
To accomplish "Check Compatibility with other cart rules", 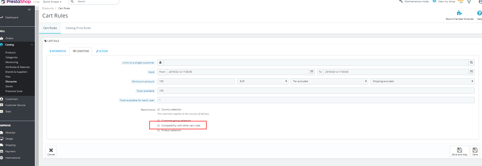I will (x=158, y=125).
